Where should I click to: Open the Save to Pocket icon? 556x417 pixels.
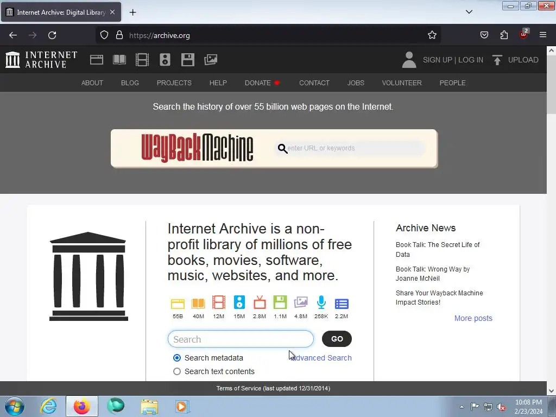pyautogui.click(x=484, y=35)
